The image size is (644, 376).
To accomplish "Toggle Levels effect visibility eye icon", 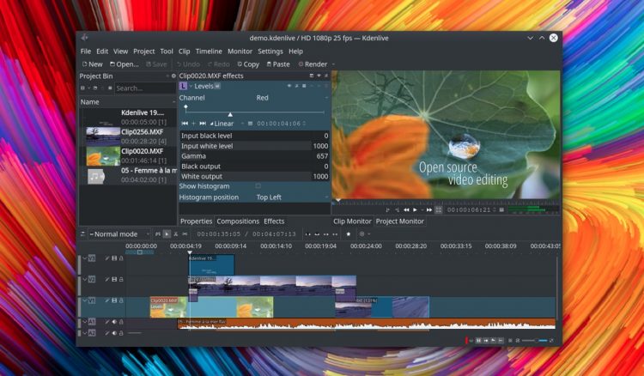I will coord(289,86).
